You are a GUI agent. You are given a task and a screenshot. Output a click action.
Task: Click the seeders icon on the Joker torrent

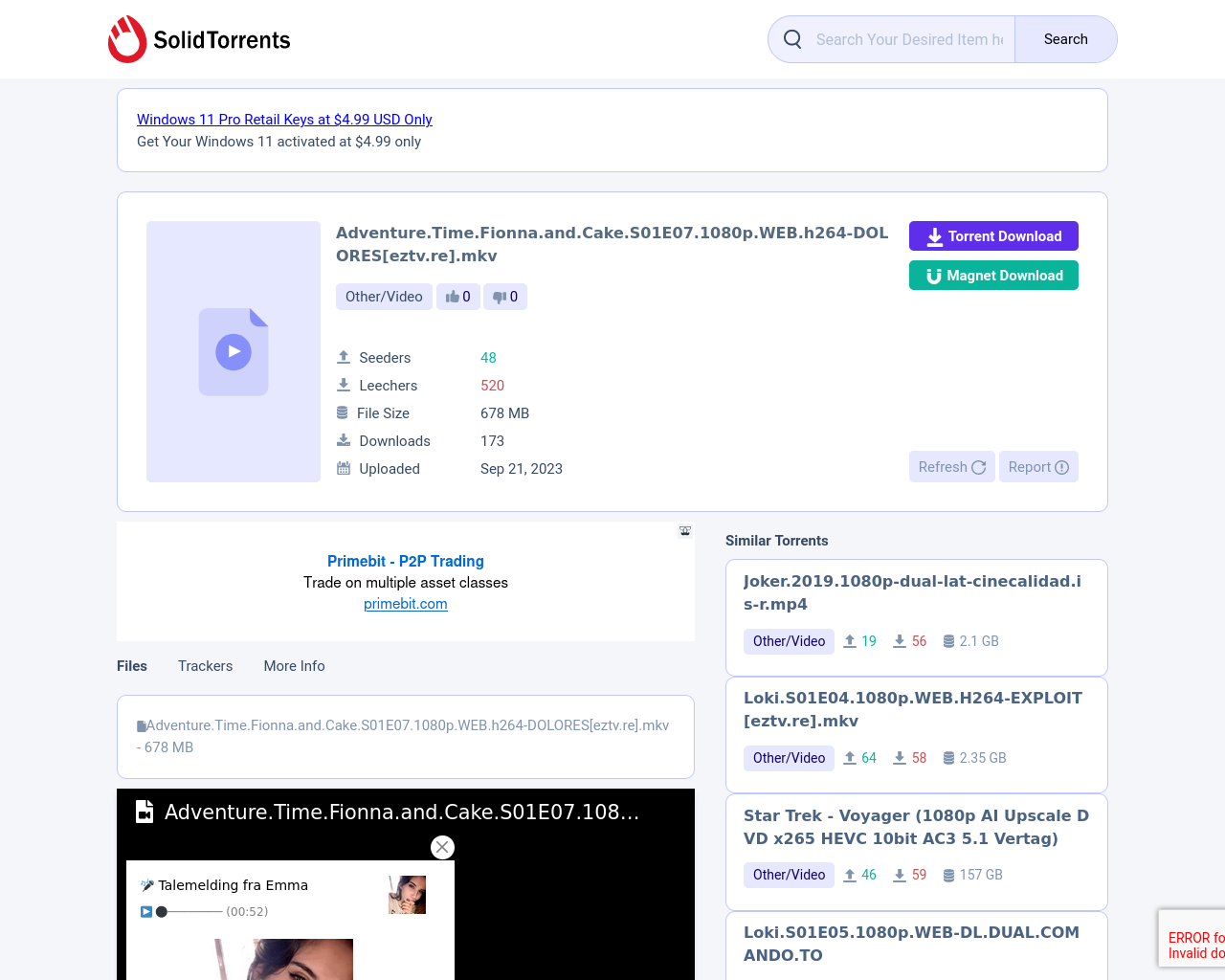coord(850,641)
